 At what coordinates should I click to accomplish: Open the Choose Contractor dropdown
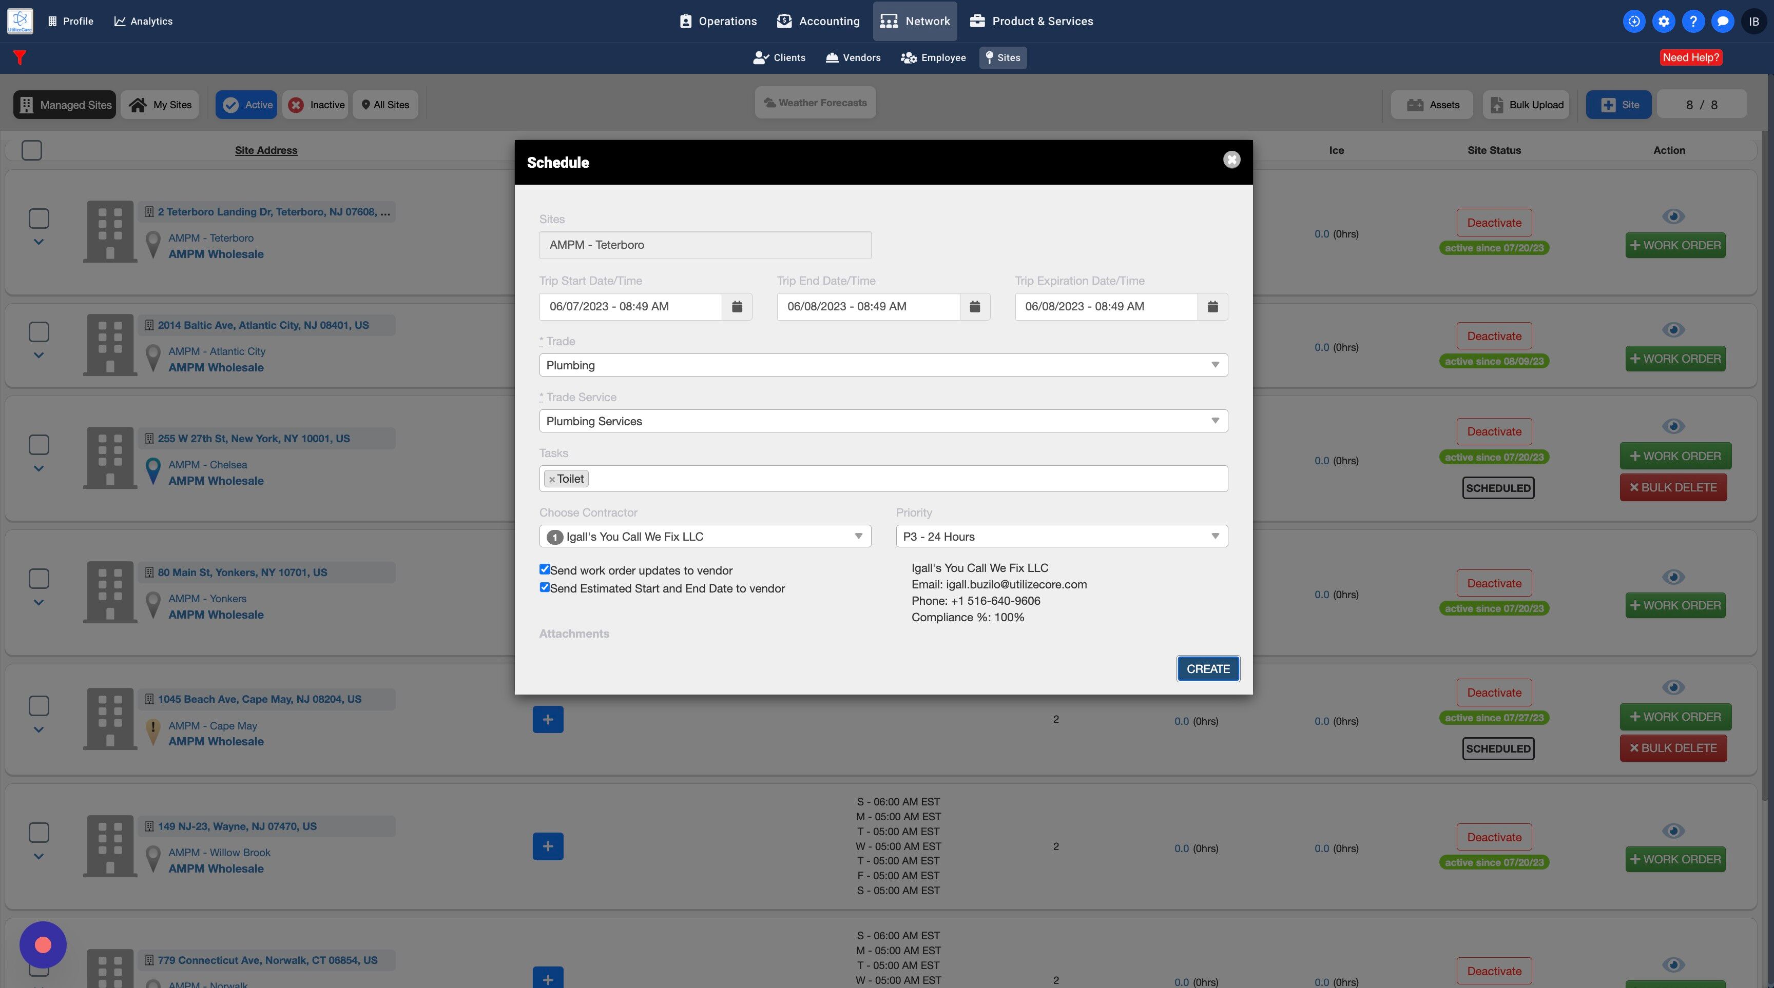tap(704, 537)
